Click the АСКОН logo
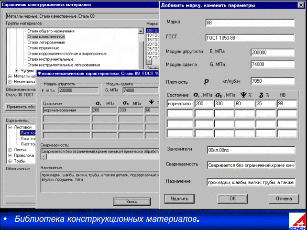The height and width of the screenshot is (230, 307). pyautogui.click(x=297, y=221)
